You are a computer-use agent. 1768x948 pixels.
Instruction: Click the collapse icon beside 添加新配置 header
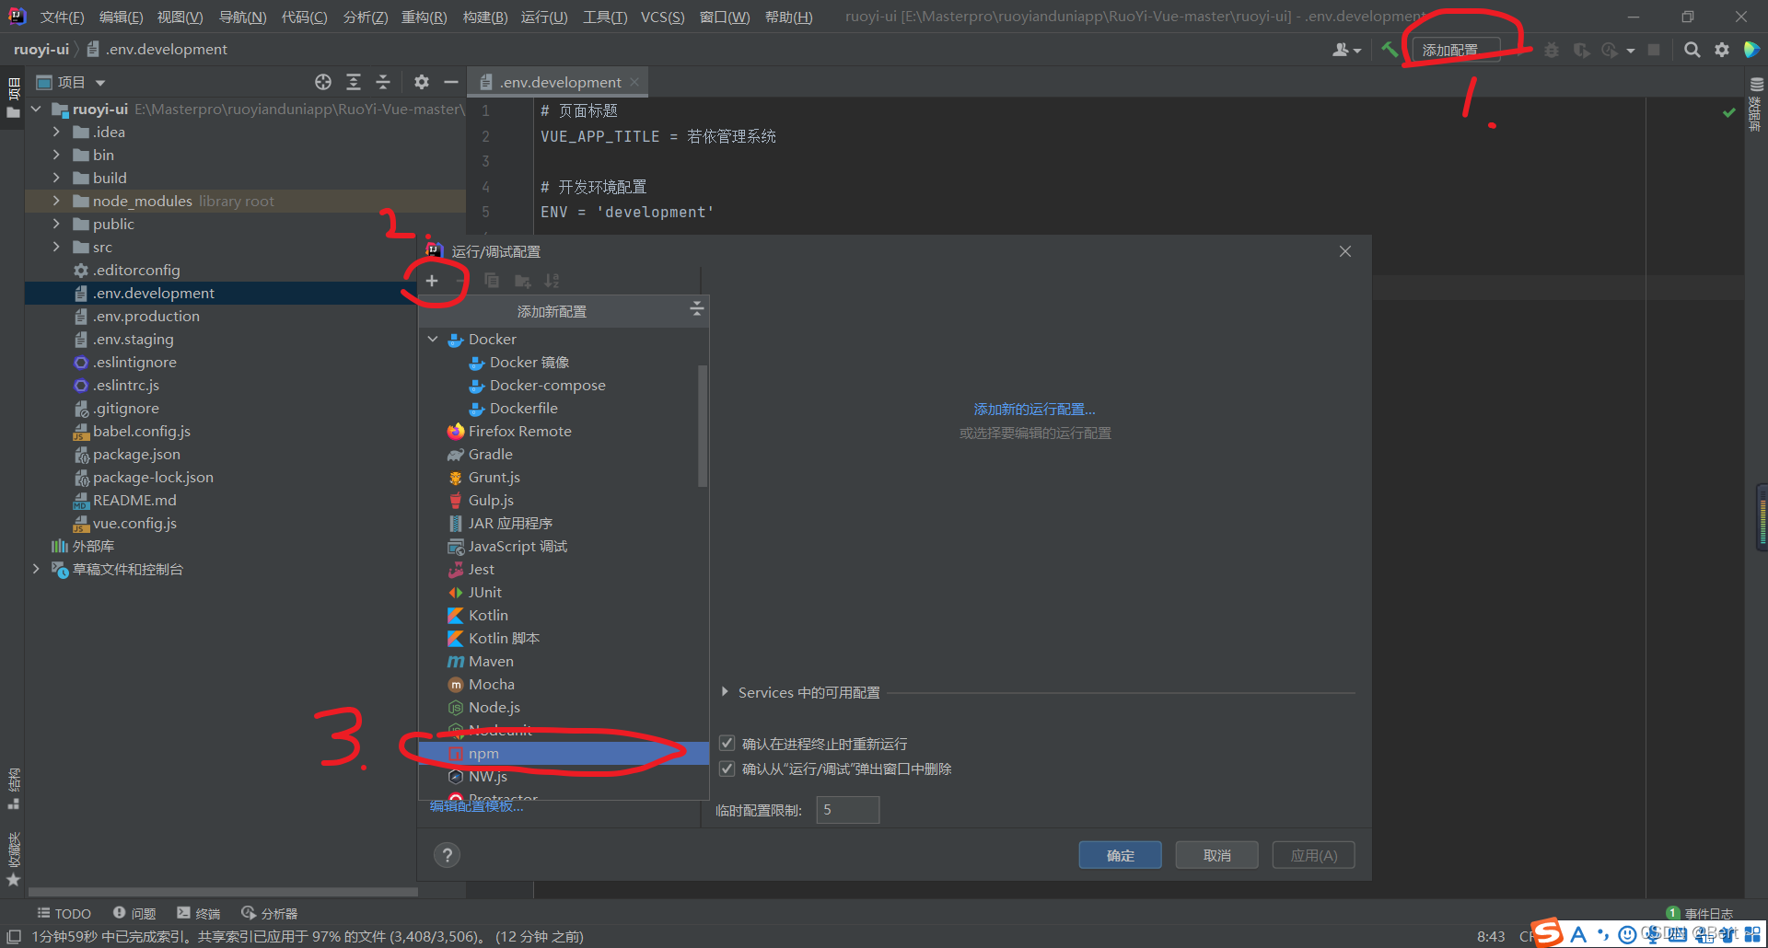[x=696, y=309]
